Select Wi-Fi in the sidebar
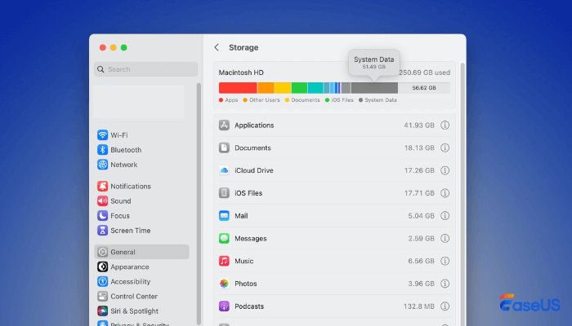572x326 pixels. pos(118,135)
